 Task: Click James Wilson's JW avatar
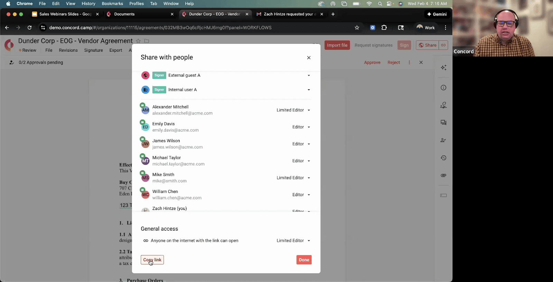tap(145, 144)
